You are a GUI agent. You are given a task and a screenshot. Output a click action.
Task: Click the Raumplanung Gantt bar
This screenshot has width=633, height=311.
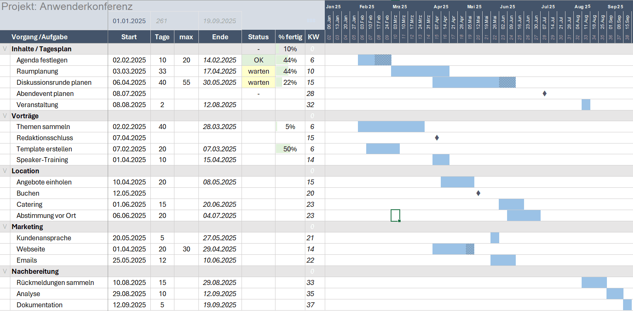pos(420,71)
